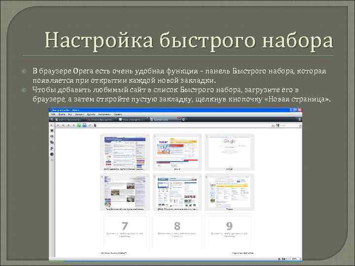Click the blue toolbar button beside Reload
The height and width of the screenshot is (266, 355).
(x=84, y=125)
